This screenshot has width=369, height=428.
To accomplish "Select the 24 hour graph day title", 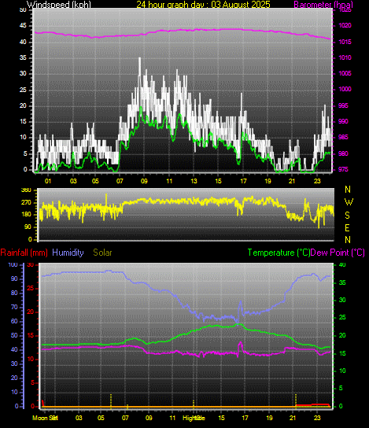I will tap(203, 5).
